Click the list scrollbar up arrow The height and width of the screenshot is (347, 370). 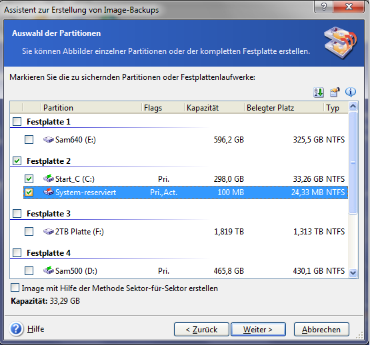[353, 107]
